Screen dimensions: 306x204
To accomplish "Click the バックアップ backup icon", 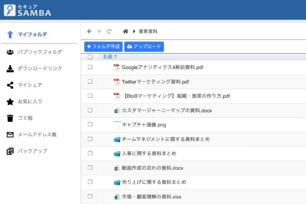I will pyautogui.click(x=10, y=151).
